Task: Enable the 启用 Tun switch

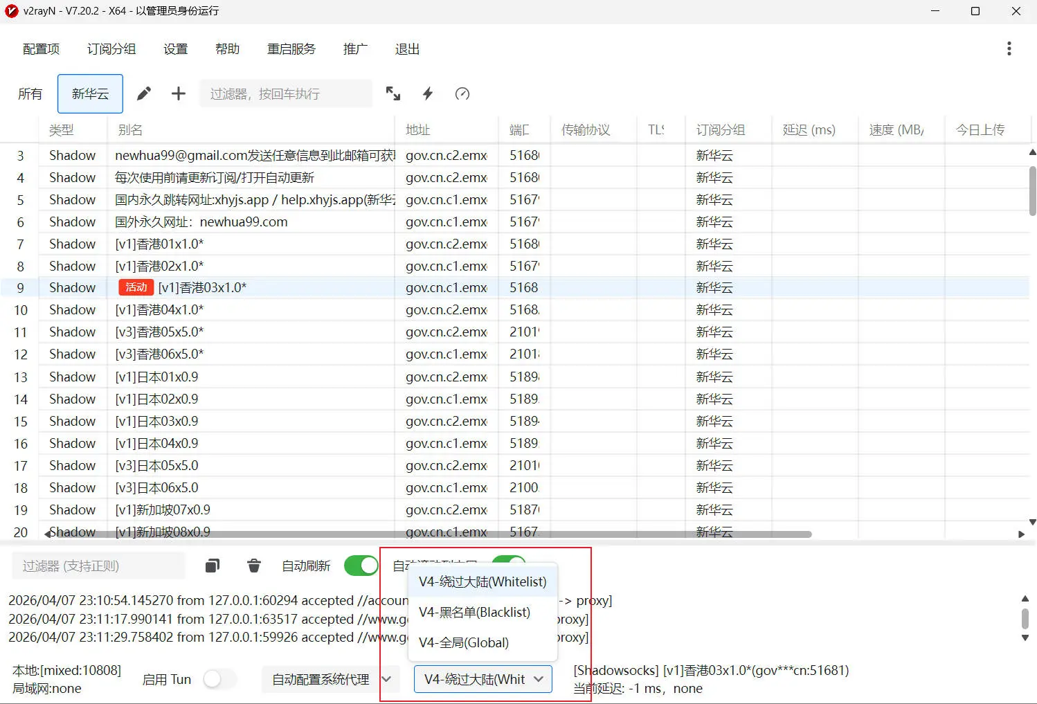Action: pyautogui.click(x=219, y=679)
